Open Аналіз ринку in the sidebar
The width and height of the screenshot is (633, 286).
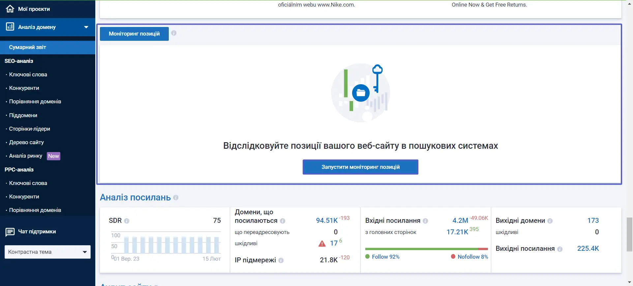pos(26,156)
